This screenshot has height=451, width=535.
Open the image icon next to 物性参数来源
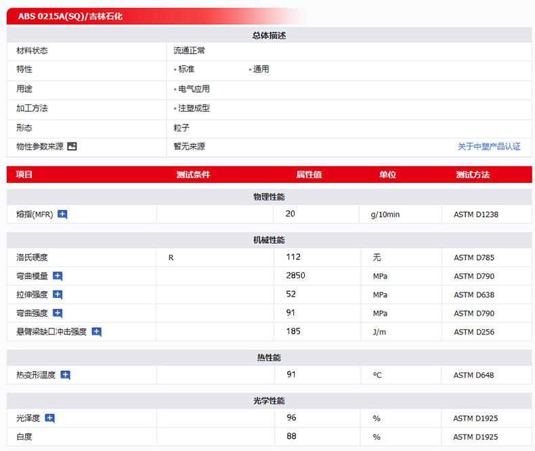coord(72,146)
